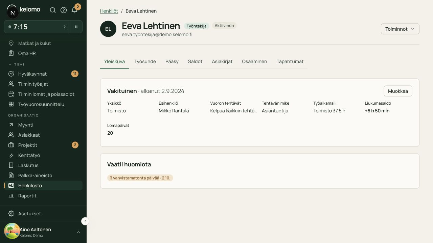Click the Oma HR icon
The width and height of the screenshot is (433, 243).
pos(11,53)
